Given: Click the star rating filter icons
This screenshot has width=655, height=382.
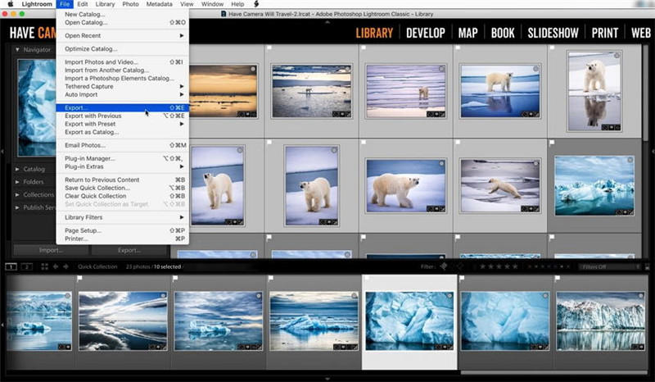Looking at the screenshot, I should pyautogui.click(x=500, y=266).
